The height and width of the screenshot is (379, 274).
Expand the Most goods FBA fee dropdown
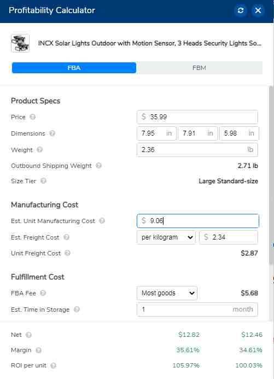tap(167, 293)
